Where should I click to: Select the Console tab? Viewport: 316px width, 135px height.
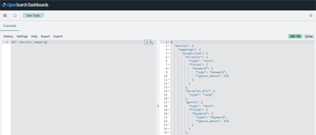(x=10, y=26)
